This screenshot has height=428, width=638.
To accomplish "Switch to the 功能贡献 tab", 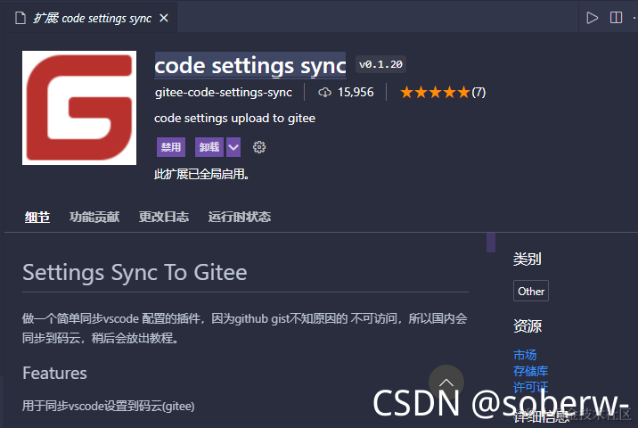I will pos(94,217).
